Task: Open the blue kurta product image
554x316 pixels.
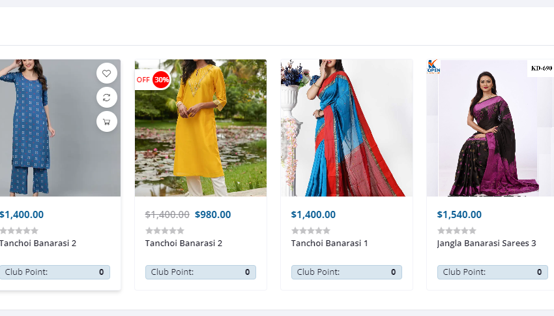Action: (x=60, y=128)
